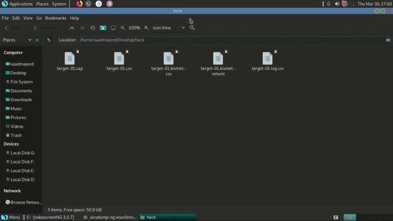Launch Terminal from the top panel

(88, 4)
